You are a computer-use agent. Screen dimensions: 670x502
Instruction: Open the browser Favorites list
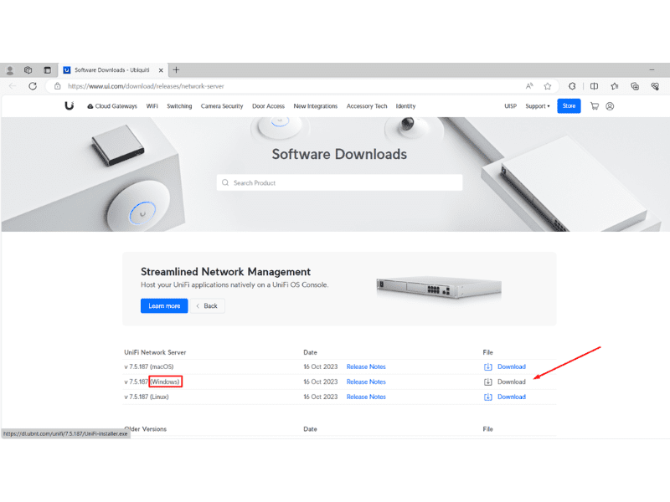pos(615,85)
